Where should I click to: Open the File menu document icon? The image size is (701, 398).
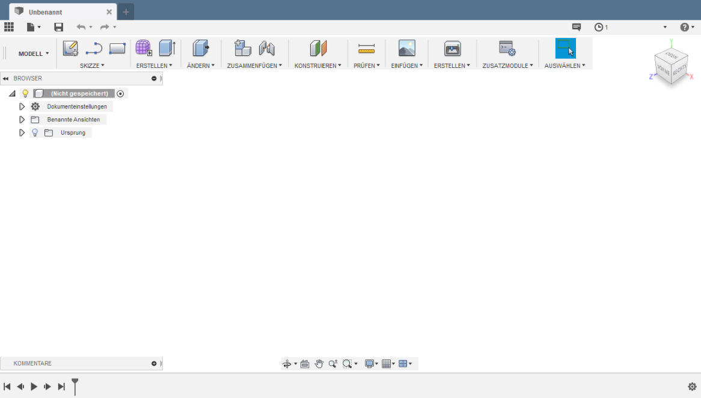31,27
